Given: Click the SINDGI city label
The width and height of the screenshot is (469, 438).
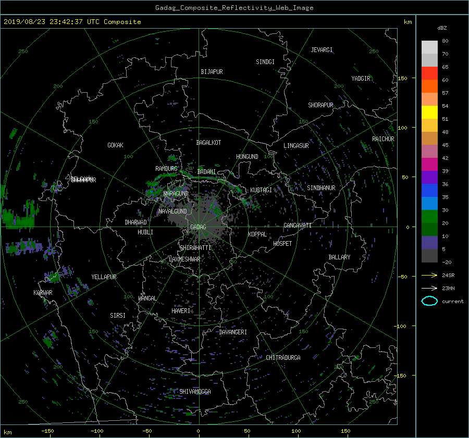Looking at the screenshot, I should [265, 62].
